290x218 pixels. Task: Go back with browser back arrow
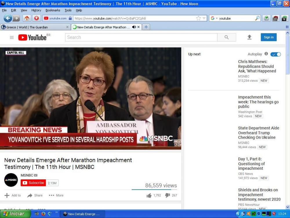click(x=8, y=18)
